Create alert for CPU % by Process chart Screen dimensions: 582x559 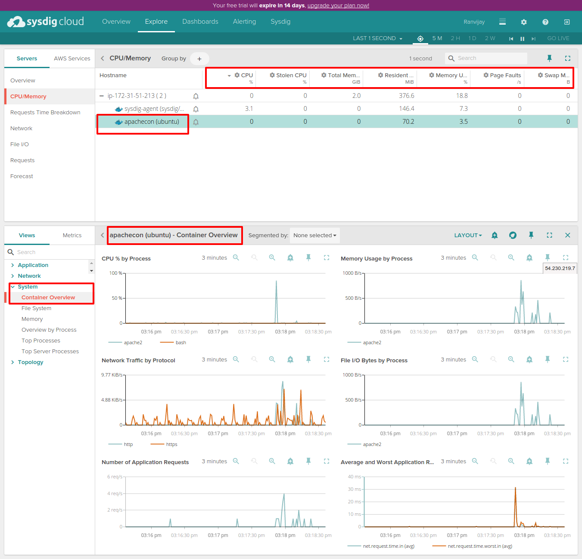click(290, 258)
